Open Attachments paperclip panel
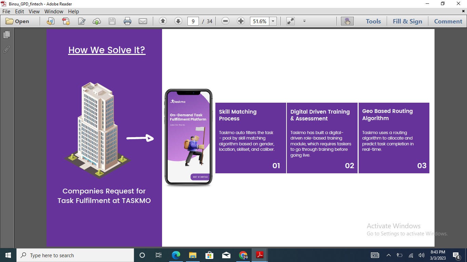Viewport: 467px width, 262px height. [x=6, y=49]
